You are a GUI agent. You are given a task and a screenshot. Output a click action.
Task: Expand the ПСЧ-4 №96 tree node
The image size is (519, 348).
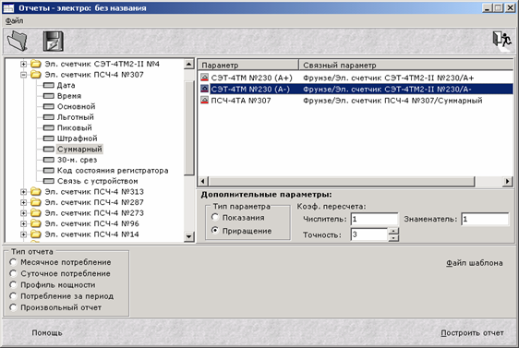23,223
